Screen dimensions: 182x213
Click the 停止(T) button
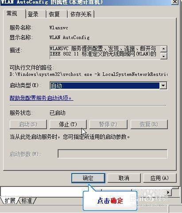(x=68, y=124)
